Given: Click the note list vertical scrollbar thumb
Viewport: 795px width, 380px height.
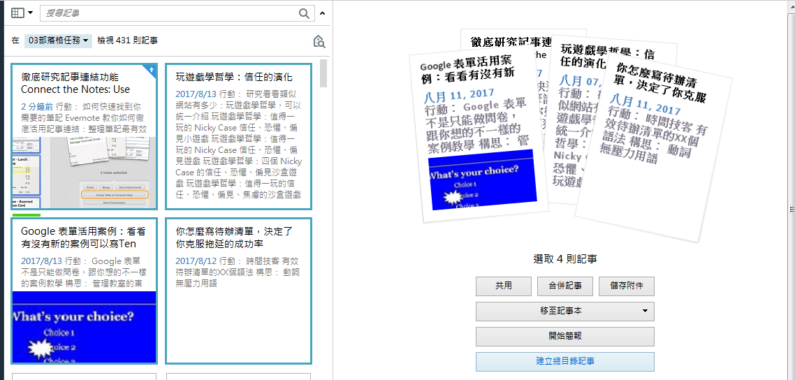Looking at the screenshot, I should [323, 73].
